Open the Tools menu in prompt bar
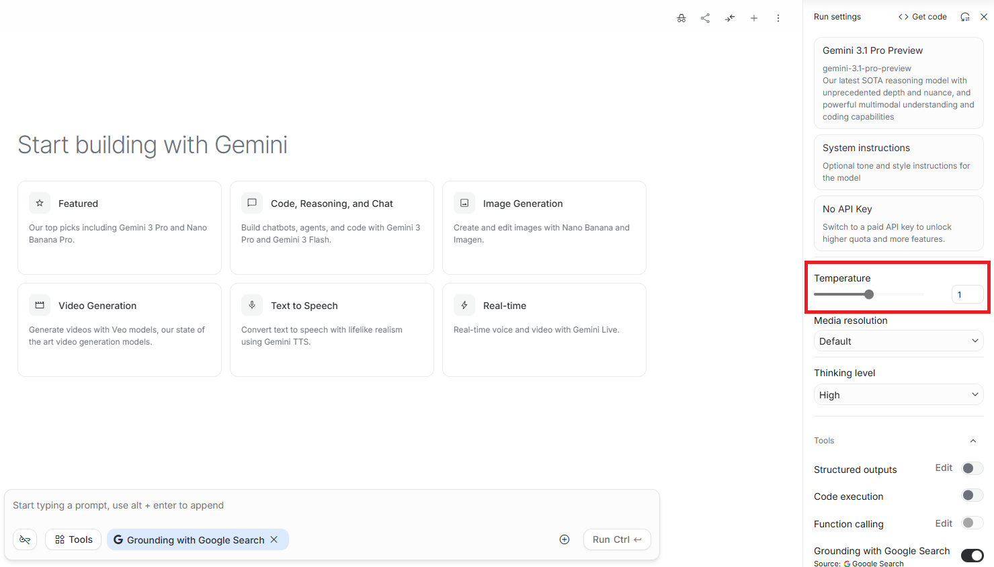Image resolution: width=994 pixels, height=567 pixels. tap(74, 539)
